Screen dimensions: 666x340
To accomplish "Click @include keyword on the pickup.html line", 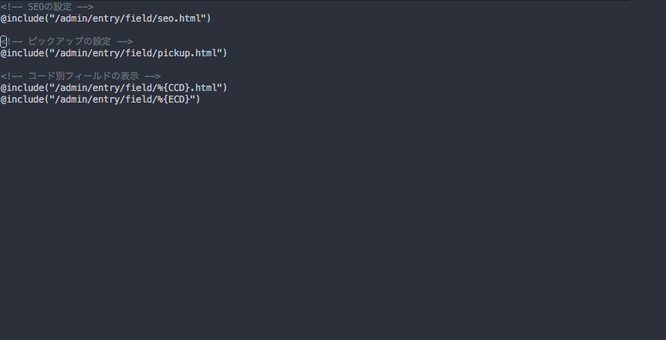I will pos(22,53).
